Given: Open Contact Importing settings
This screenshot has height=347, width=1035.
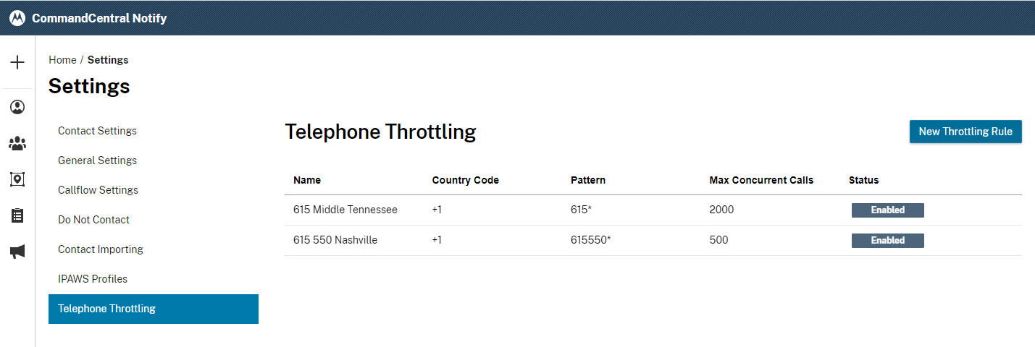Looking at the screenshot, I should [x=101, y=249].
